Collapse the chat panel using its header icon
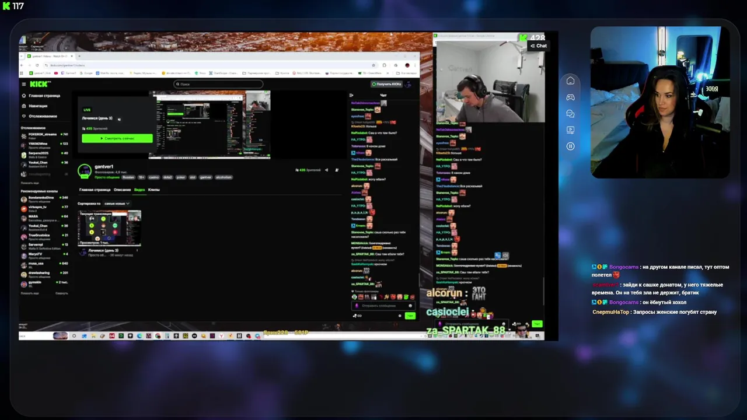Viewport: 747px width, 420px height. pyautogui.click(x=351, y=95)
